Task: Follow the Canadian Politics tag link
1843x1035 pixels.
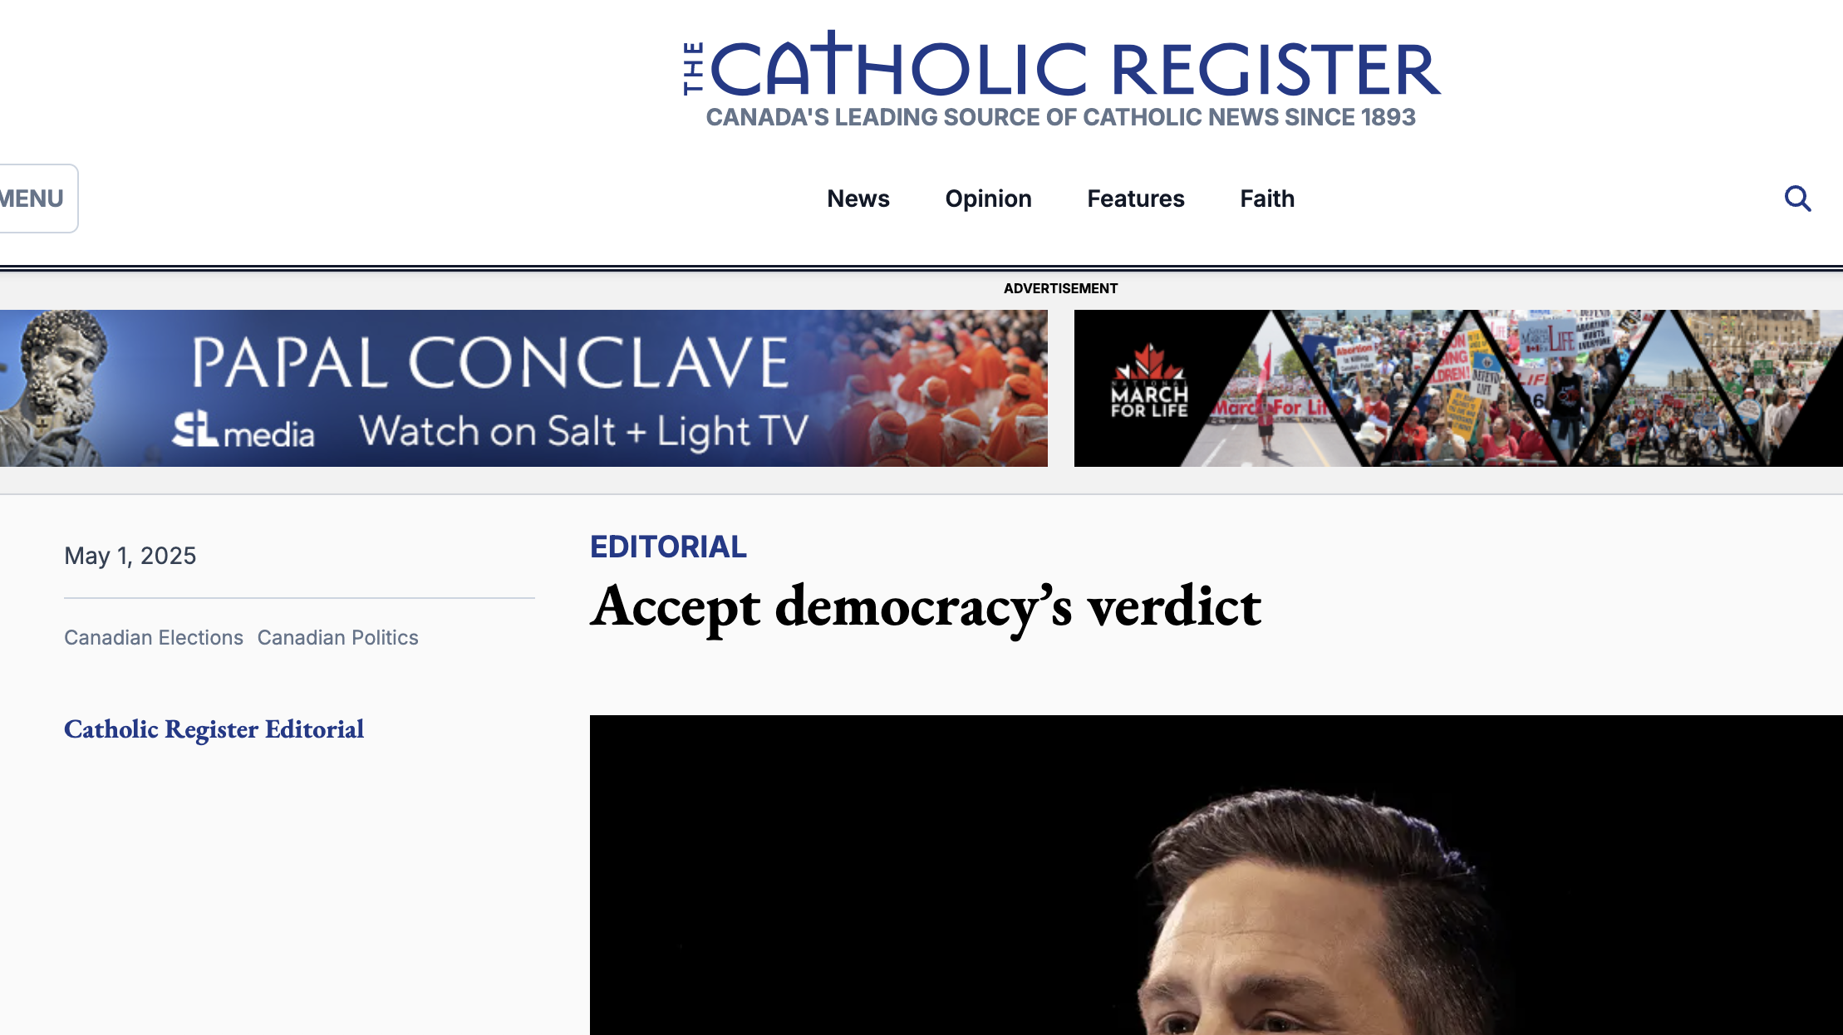Action: (337, 637)
